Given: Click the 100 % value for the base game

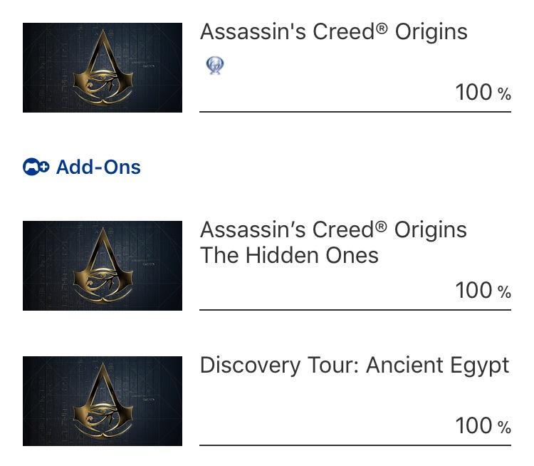Looking at the screenshot, I should pos(483,93).
